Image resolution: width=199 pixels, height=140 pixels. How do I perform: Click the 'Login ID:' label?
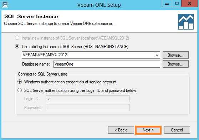32,99
